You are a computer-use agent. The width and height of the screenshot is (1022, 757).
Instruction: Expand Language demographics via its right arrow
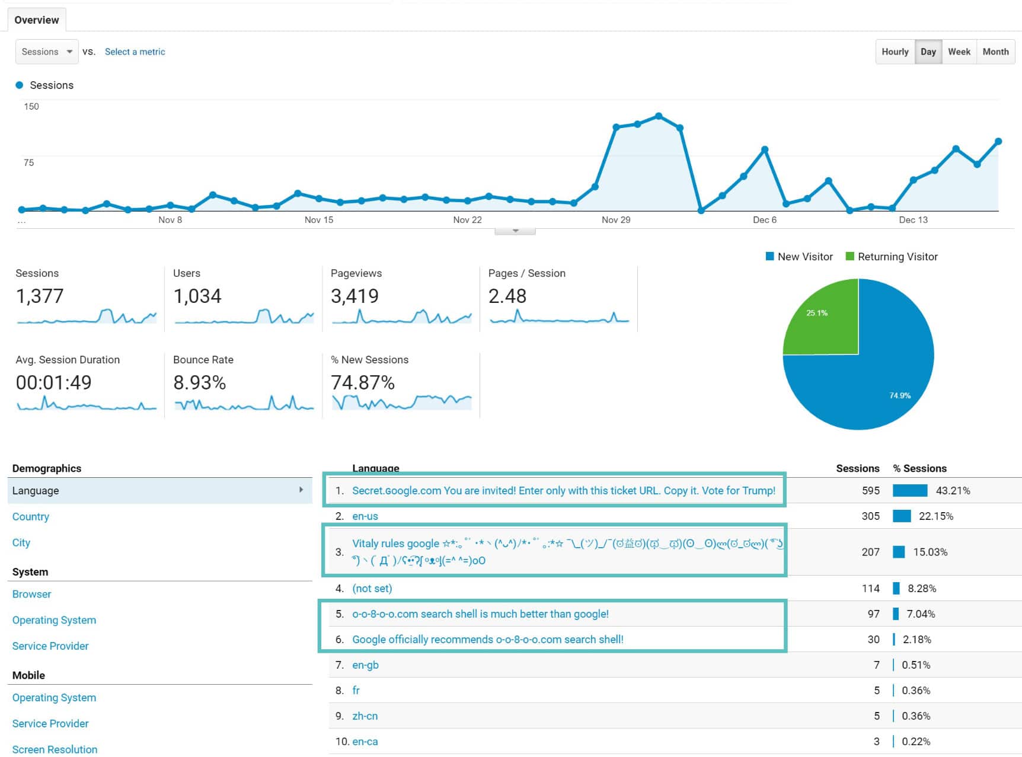(x=302, y=490)
